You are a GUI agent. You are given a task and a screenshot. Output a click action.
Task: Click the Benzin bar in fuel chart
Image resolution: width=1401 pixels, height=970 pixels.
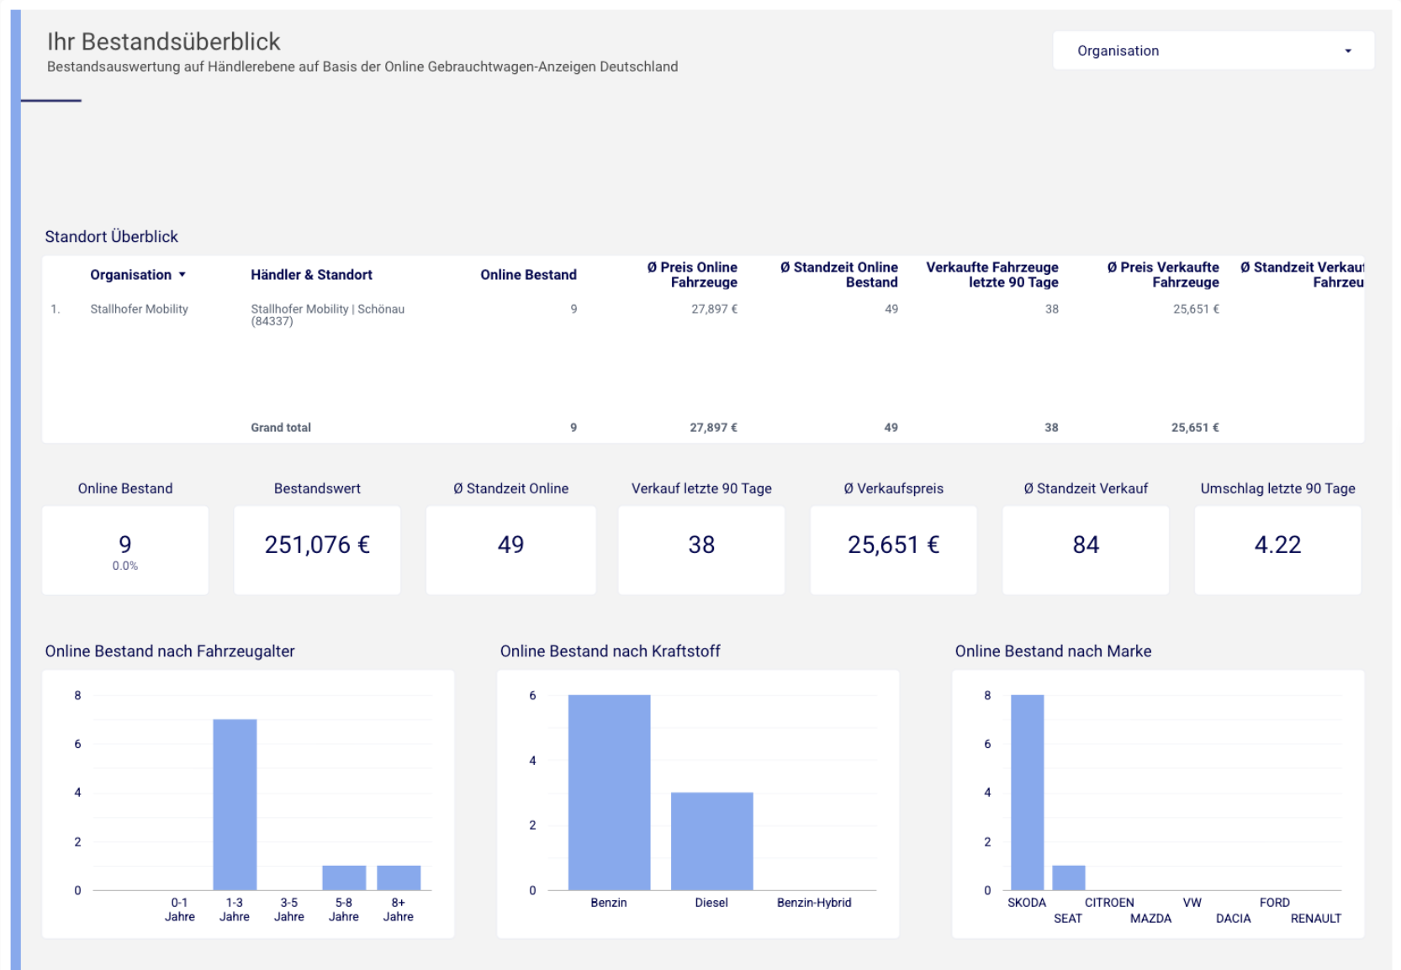coord(609,793)
